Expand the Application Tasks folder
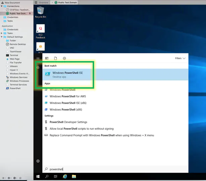The width and height of the screenshot is (206, 181). [x=2, y=33]
